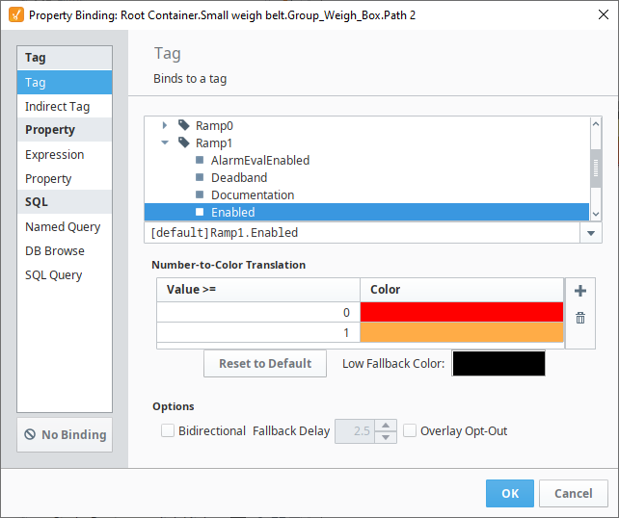This screenshot has height=518, width=619.
Task: Click the trash icon to delete row
Action: click(579, 318)
